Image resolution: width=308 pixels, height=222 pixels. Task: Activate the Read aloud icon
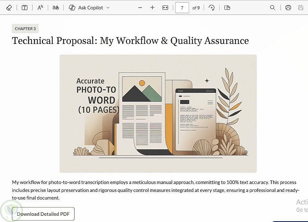pyautogui.click(x=40, y=8)
